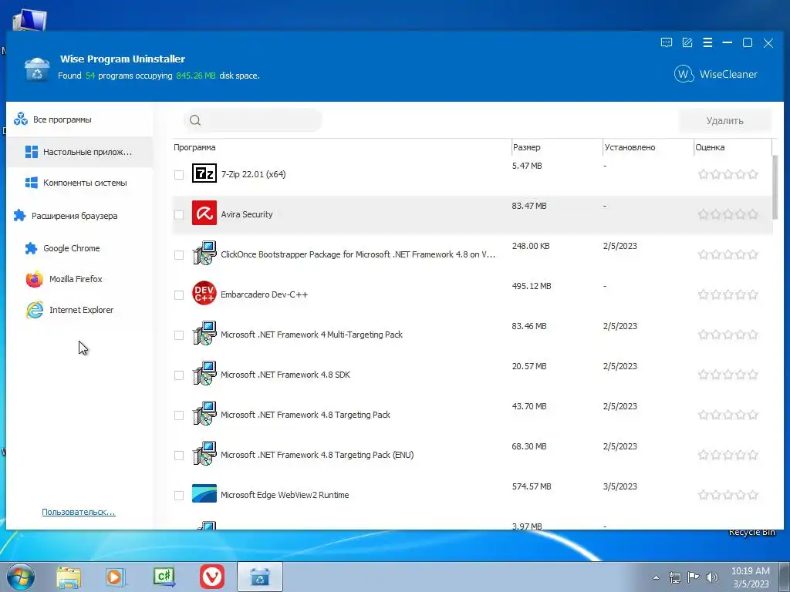
Task: Select Все программы category
Action: tap(79, 119)
